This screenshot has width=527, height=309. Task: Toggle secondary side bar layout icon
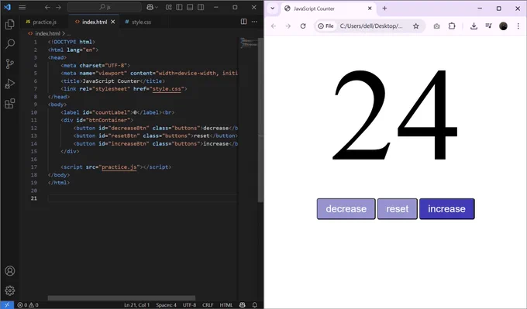pyautogui.click(x=201, y=7)
